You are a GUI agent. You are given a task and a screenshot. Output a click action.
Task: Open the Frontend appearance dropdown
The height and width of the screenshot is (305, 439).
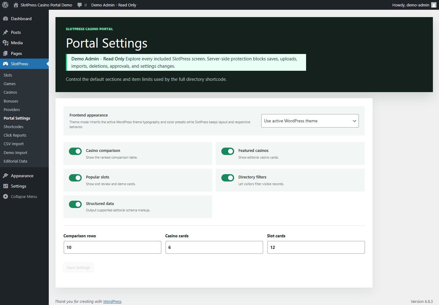pos(310,121)
